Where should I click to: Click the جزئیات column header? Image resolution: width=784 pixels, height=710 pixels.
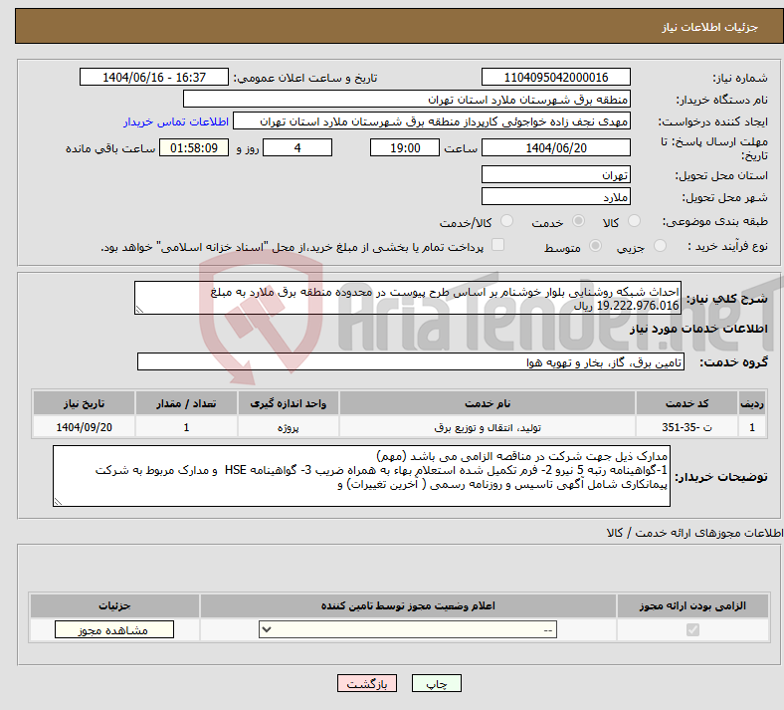point(114,605)
